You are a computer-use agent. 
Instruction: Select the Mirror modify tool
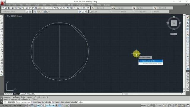(x=188, y=23)
